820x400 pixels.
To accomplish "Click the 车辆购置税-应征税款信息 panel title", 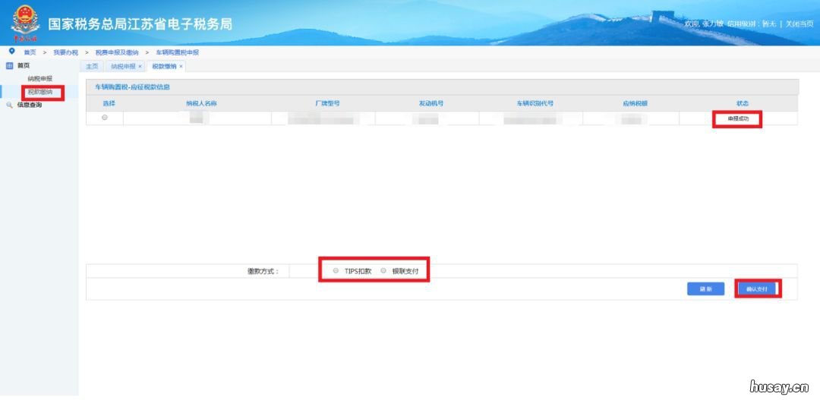I will coord(132,87).
